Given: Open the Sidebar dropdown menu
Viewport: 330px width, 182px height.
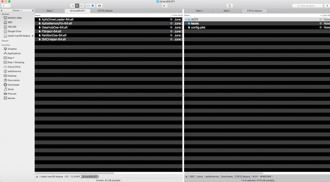Looking at the screenshot, I should point(17,11).
